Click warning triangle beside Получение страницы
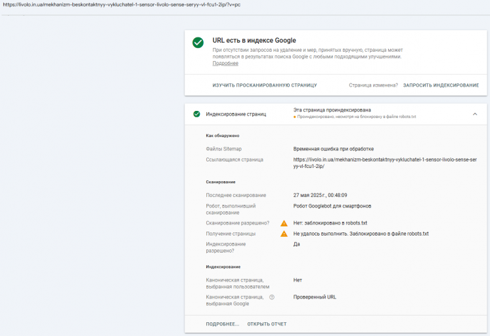The width and height of the screenshot is (490, 336). 284,234
